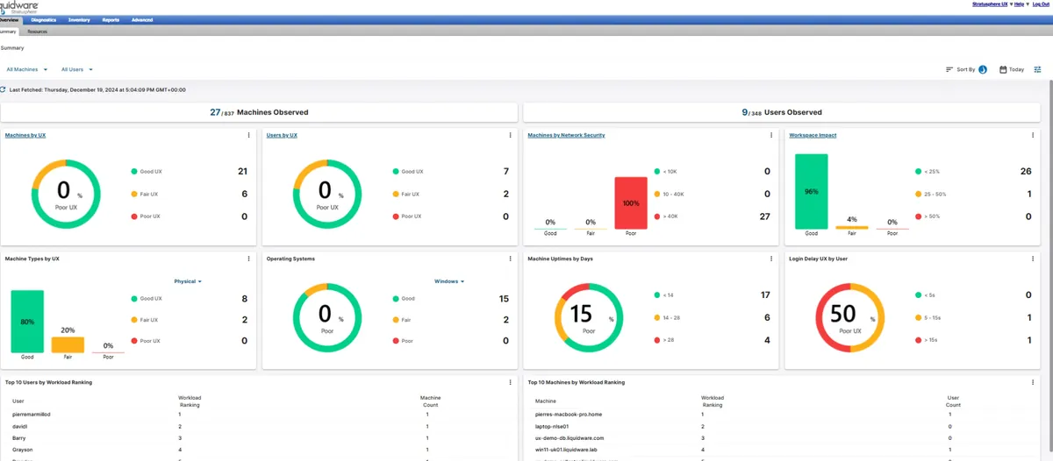The image size is (1053, 461).
Task: Toggle Good UX legend in Machines by UX
Action: [145, 172]
